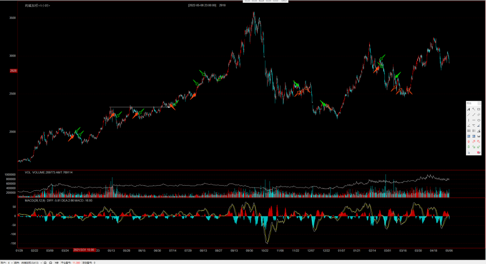Click the red X delete drawings icon
Image resolution: width=486 pixels, height=264 pixels.
[479, 152]
